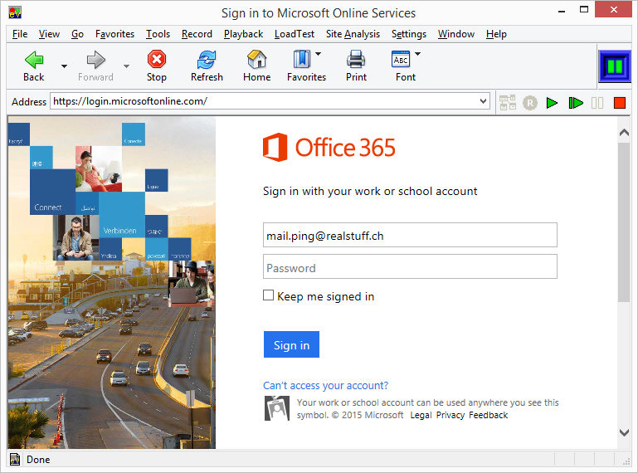Click the work account badge symbol icon
Viewport: 638px width, 473px height.
(x=276, y=408)
